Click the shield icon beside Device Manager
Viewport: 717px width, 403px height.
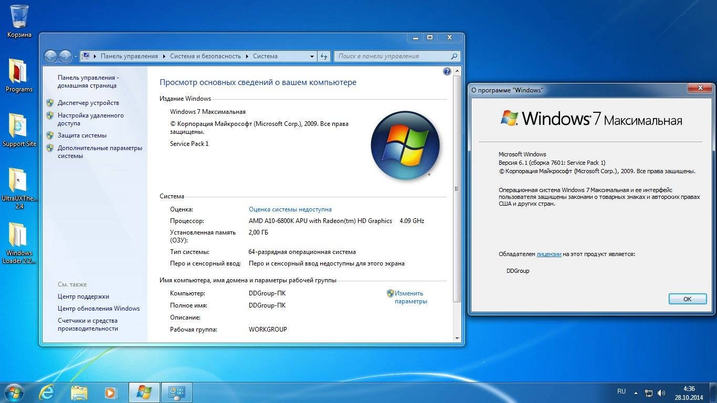tap(50, 103)
